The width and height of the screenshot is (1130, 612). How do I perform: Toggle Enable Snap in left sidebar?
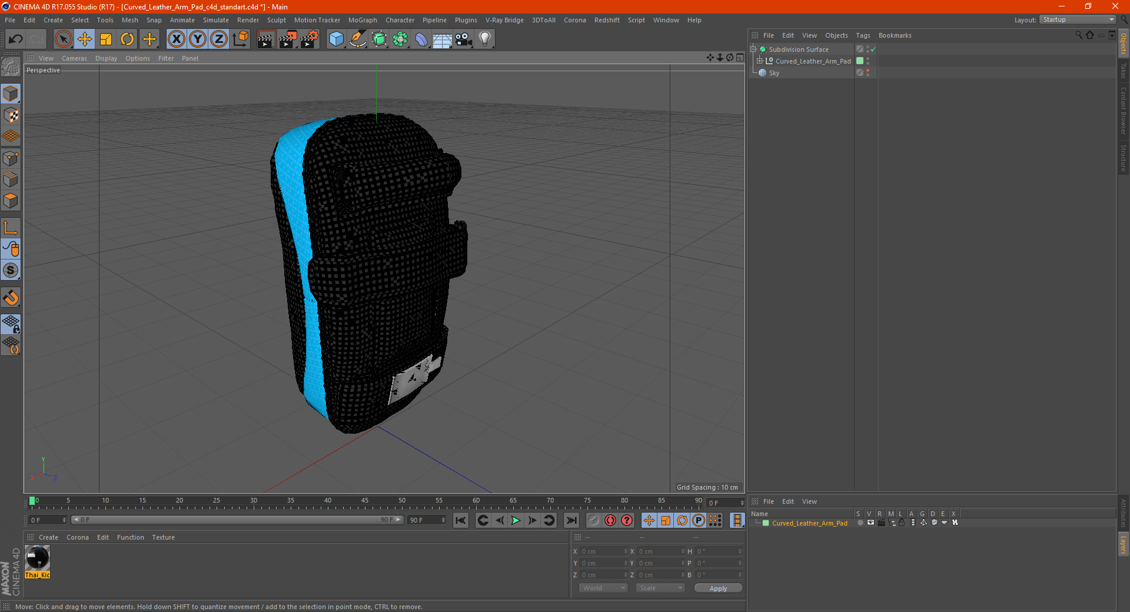click(x=11, y=270)
